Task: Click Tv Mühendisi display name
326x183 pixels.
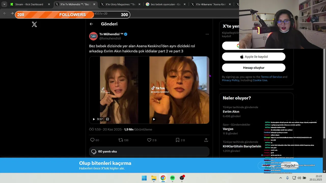Action: (111, 34)
